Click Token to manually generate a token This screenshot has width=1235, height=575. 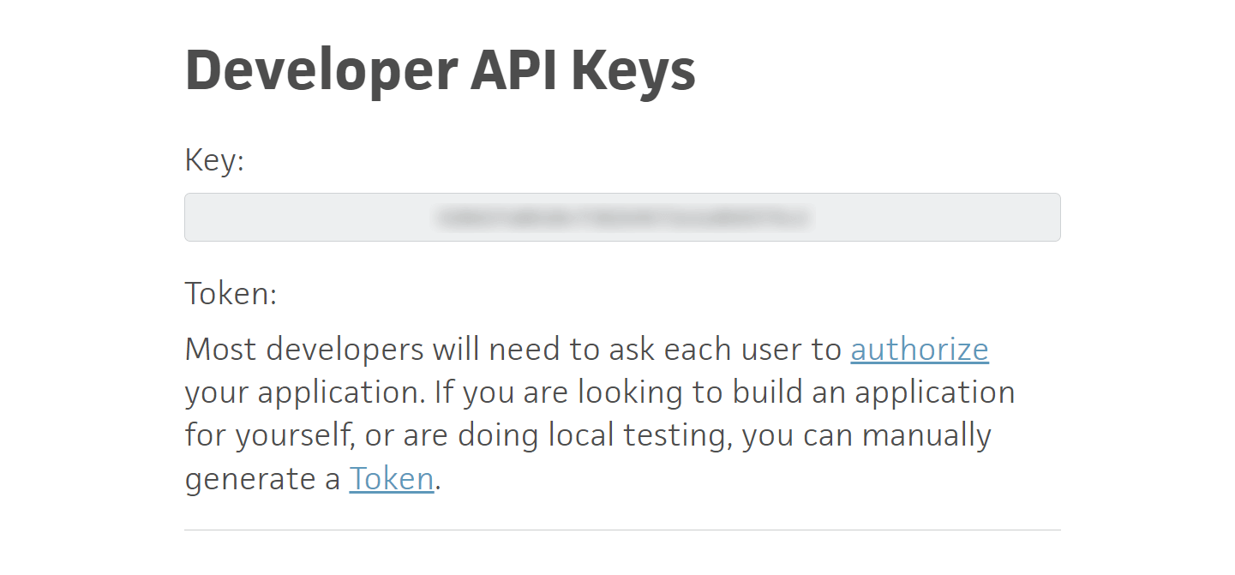coord(391,479)
